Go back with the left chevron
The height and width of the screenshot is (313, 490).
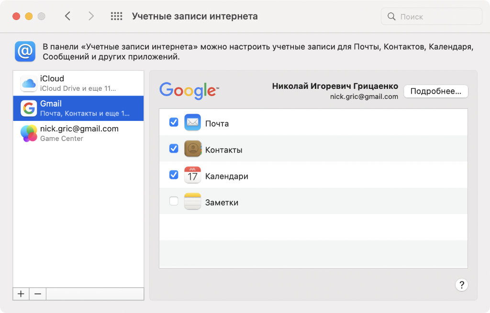click(67, 16)
